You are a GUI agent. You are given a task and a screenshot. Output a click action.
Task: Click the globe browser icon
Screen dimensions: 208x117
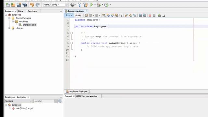(72, 5)
